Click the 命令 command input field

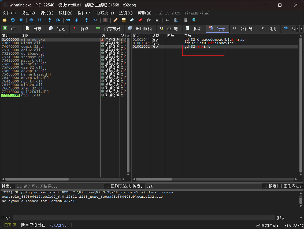(144, 218)
